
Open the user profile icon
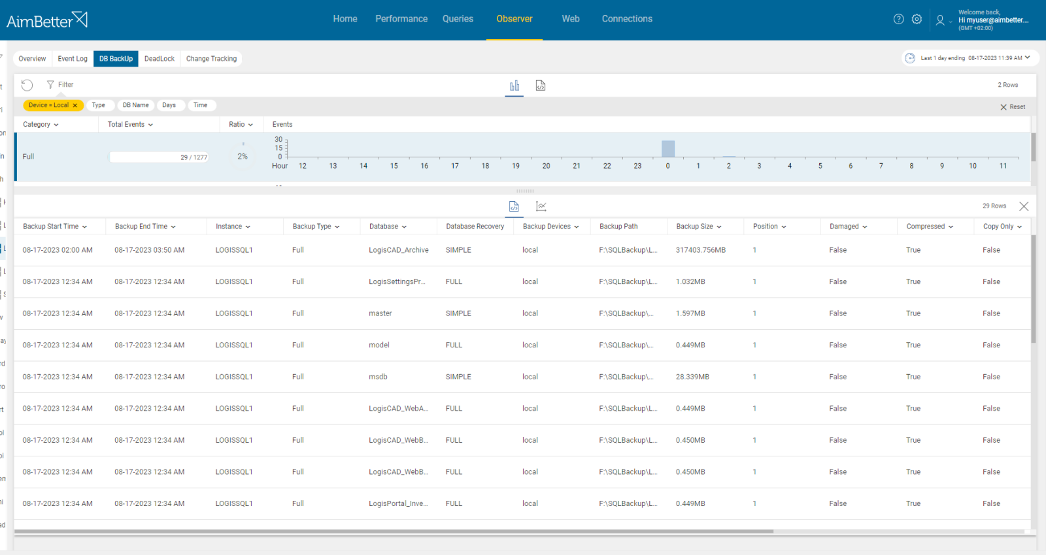[940, 20]
